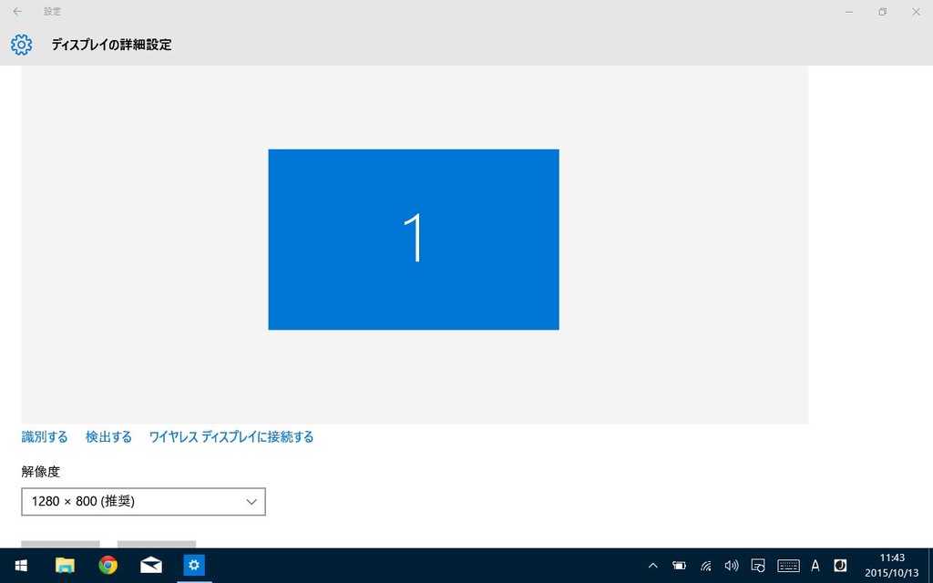Switch to the Settings app taskbar button
The height and width of the screenshot is (583, 933).
[x=193, y=566]
